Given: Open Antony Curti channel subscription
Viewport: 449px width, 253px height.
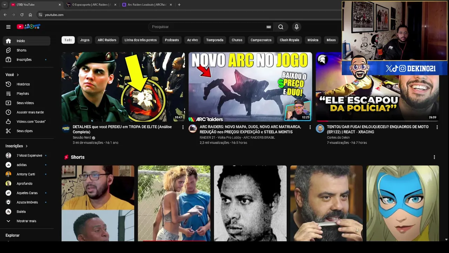Looking at the screenshot, I should pos(26,174).
